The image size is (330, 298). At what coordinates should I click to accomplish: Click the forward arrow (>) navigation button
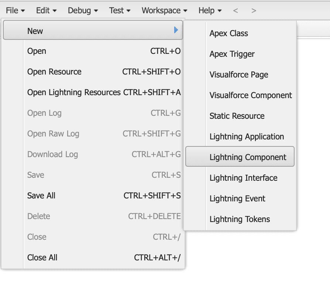[x=254, y=11]
